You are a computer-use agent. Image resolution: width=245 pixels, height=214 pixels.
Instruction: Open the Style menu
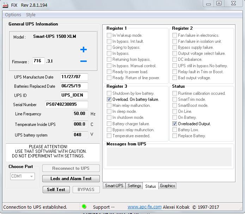(x=31, y=15)
